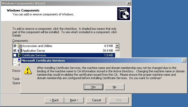This screenshot has height=107, width=188.
Task: Select the Certificate Services list entry
Action: tap(64, 55)
